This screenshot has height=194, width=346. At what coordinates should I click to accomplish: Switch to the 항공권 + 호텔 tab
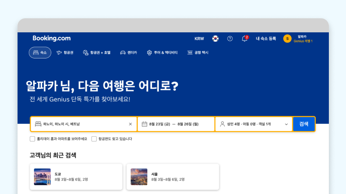click(97, 53)
